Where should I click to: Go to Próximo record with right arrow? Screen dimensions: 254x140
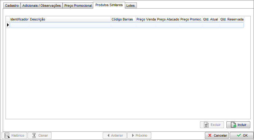click(139, 135)
